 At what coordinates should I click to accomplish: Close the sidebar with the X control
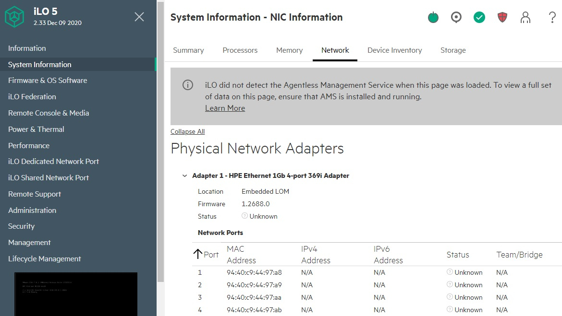pos(139,17)
